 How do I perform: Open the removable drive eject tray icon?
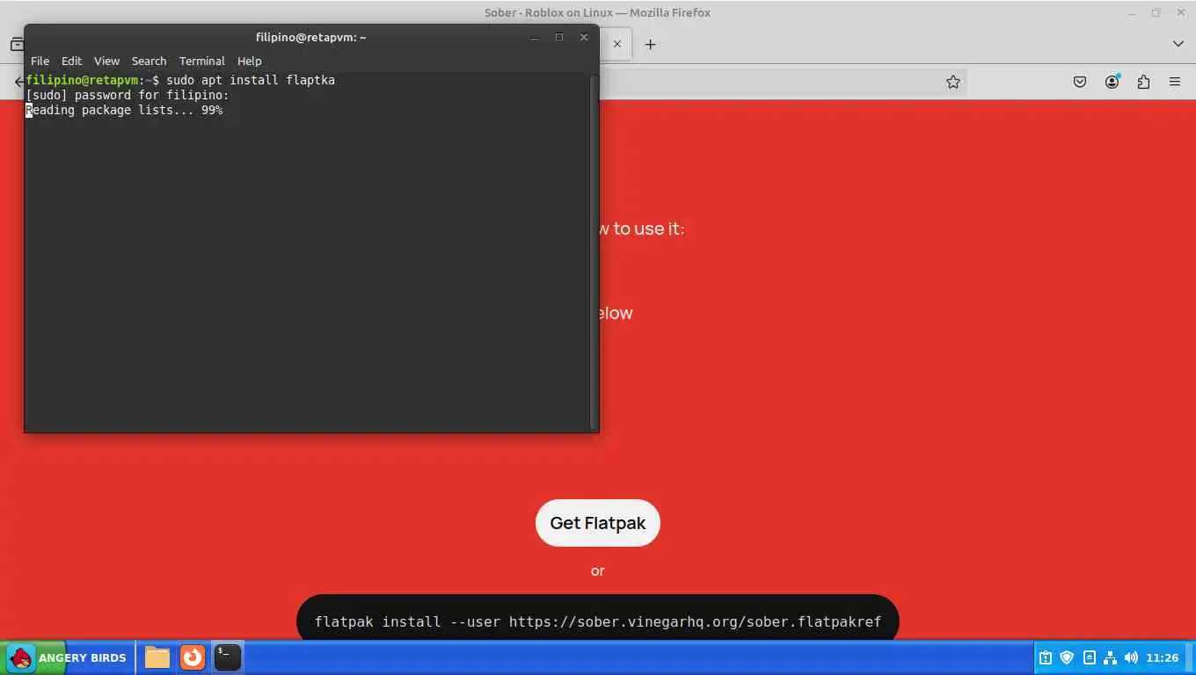tap(1089, 657)
